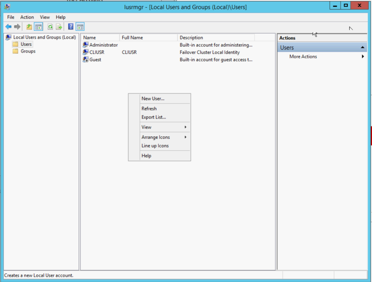Expand More Actions in Actions pane
Viewport: 372px width, 282px height.
(322, 56)
